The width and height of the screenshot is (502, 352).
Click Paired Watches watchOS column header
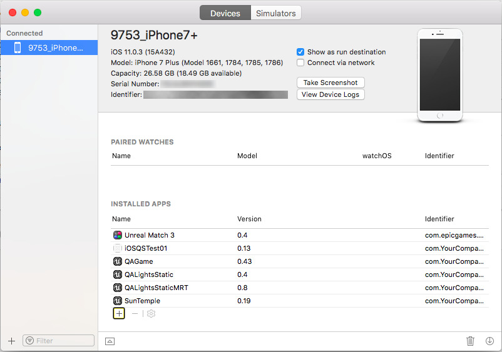click(x=377, y=156)
